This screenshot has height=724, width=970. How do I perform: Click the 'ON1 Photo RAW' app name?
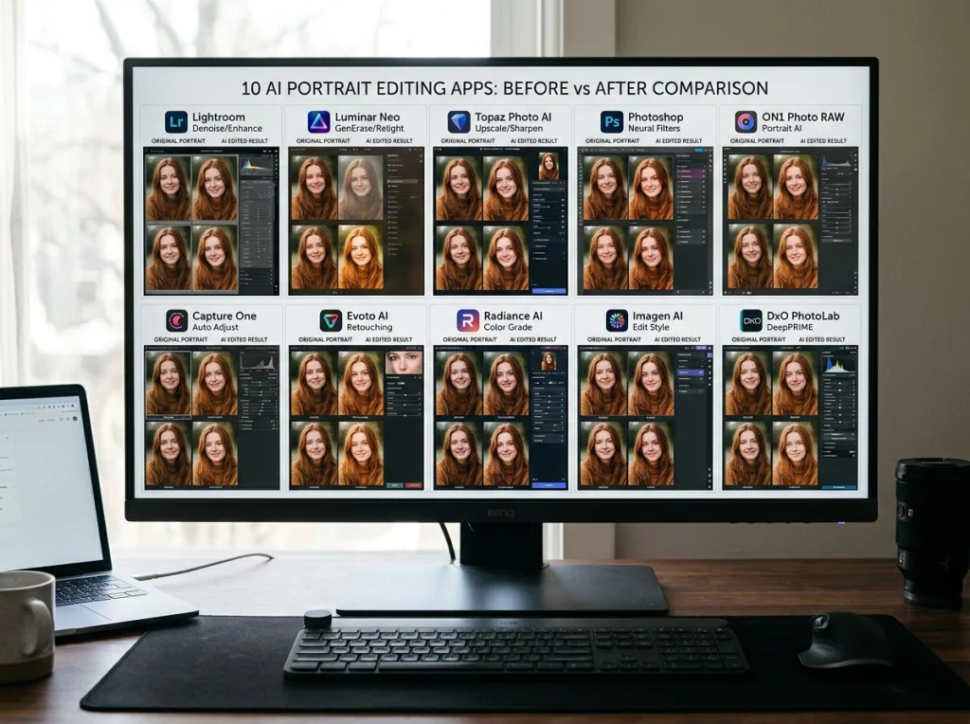[803, 117]
